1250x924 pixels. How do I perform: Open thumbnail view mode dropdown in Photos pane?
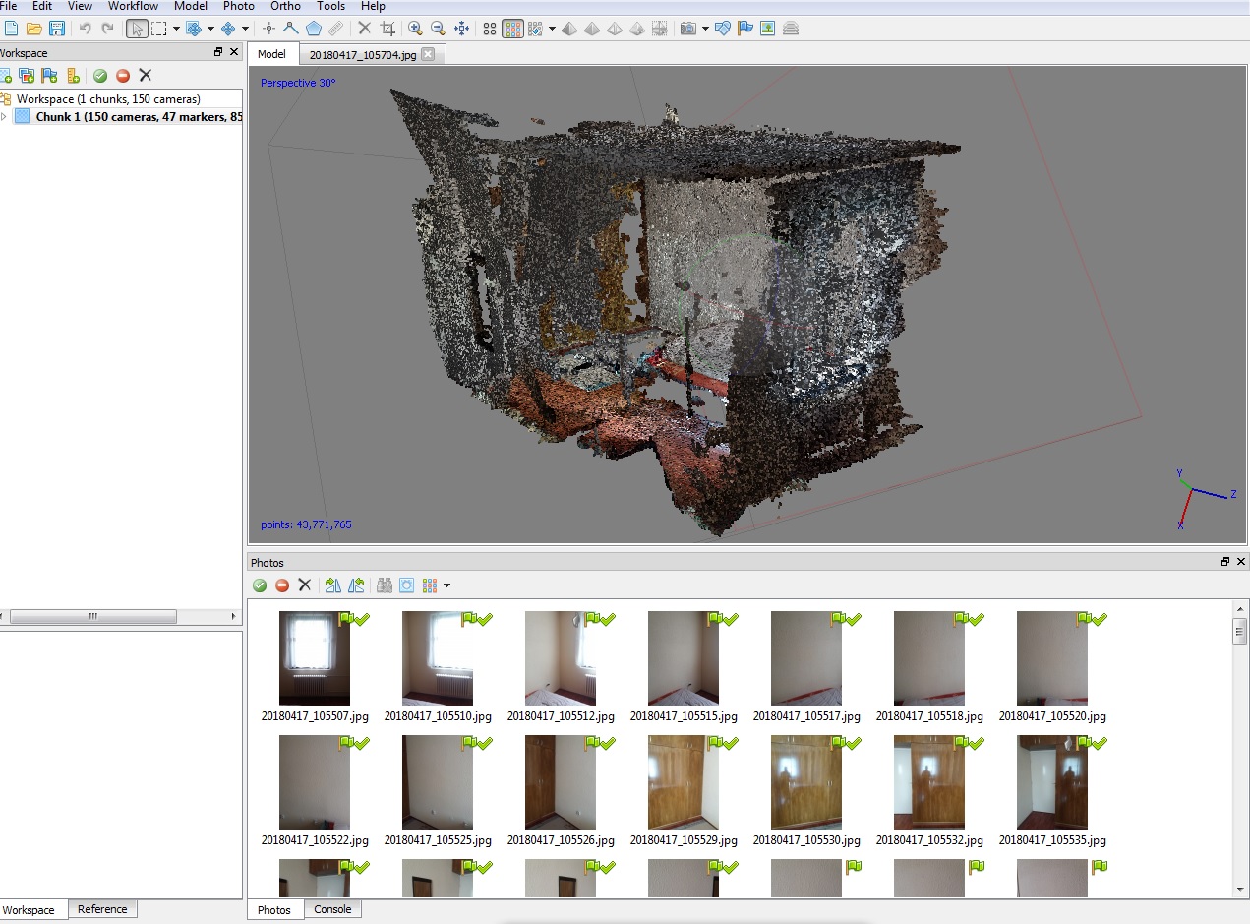[446, 585]
